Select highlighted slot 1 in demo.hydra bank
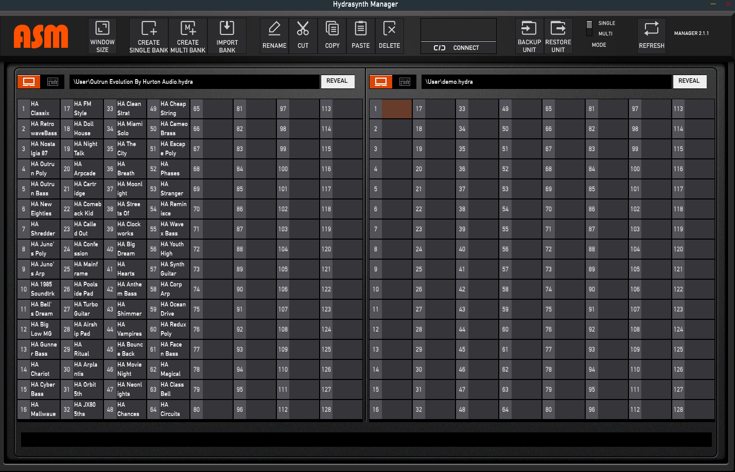The image size is (735, 472). coord(391,108)
